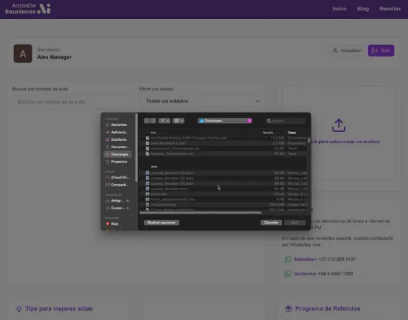Click the file dialog search field
This screenshot has height=320, width=408.
[286, 120]
